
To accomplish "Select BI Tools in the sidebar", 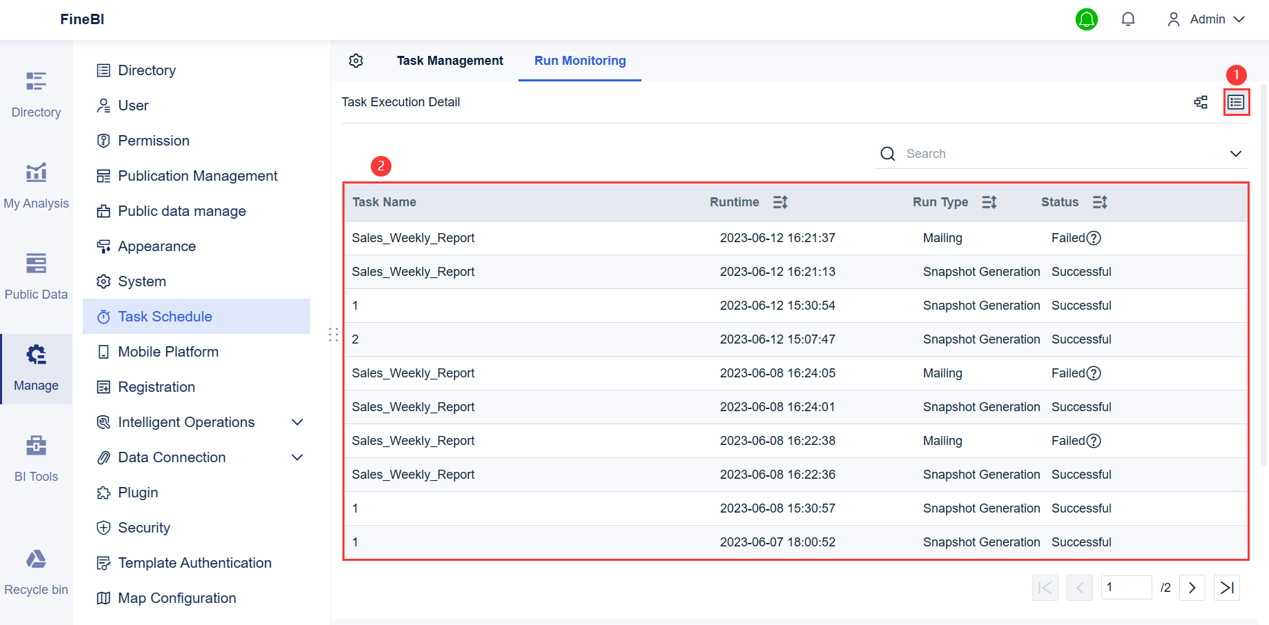I will pyautogui.click(x=36, y=454).
